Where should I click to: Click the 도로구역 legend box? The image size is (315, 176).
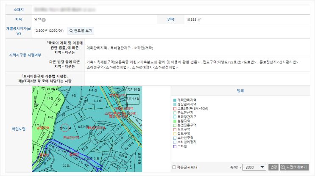pos(175,129)
